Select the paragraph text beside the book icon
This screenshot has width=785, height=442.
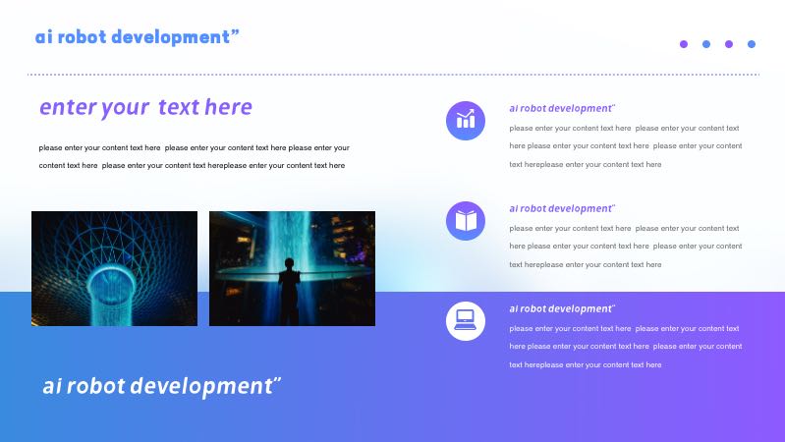coord(625,247)
